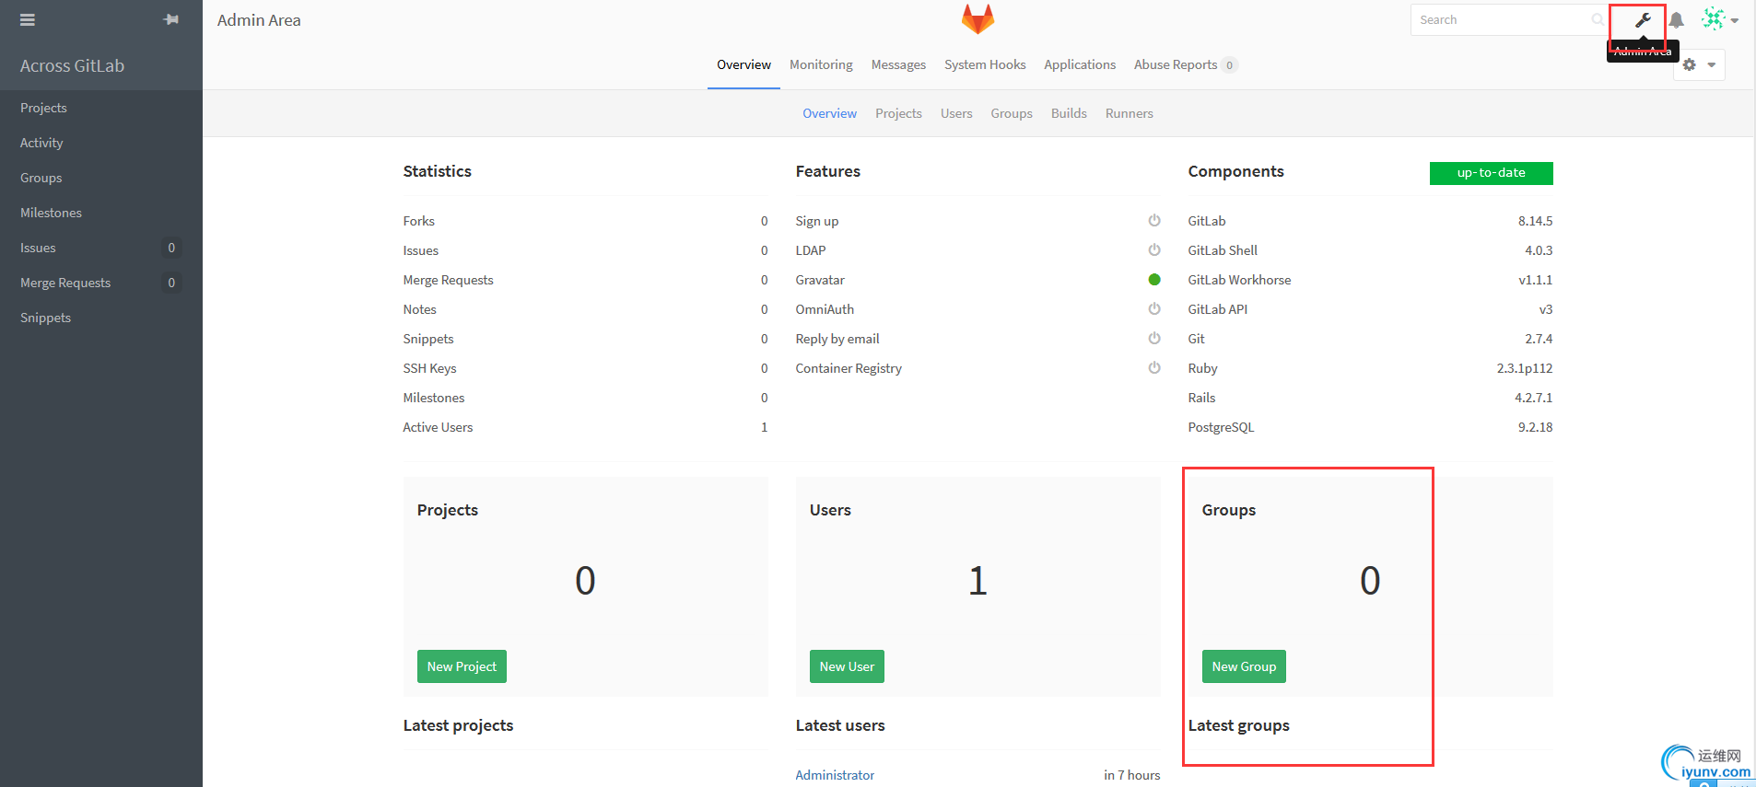Open Issues in the left sidebar
Screen dimensions: 1756x787
coord(101,248)
